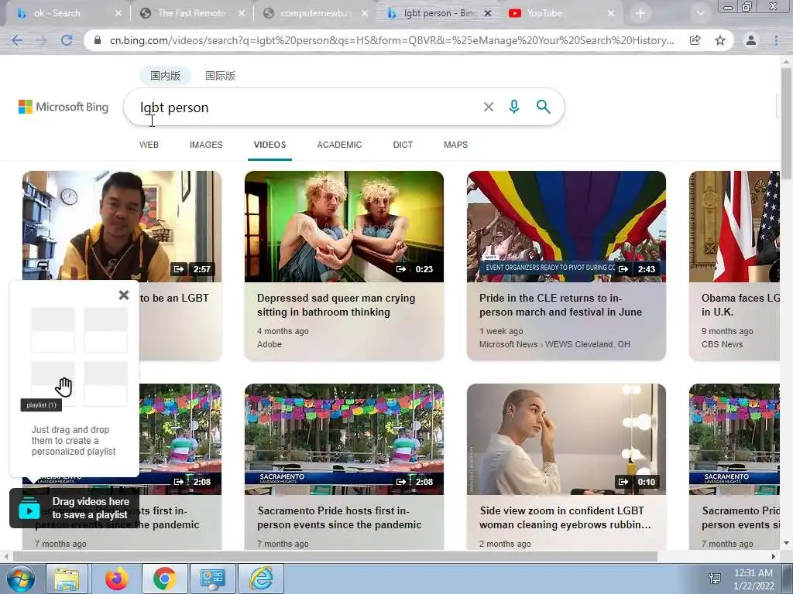
Task: Click the Microsoft Bing logo
Action: coord(64,107)
